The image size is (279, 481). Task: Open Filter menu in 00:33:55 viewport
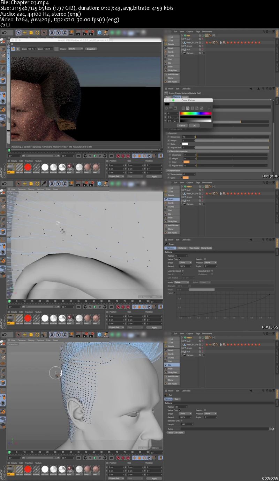tap(48, 189)
